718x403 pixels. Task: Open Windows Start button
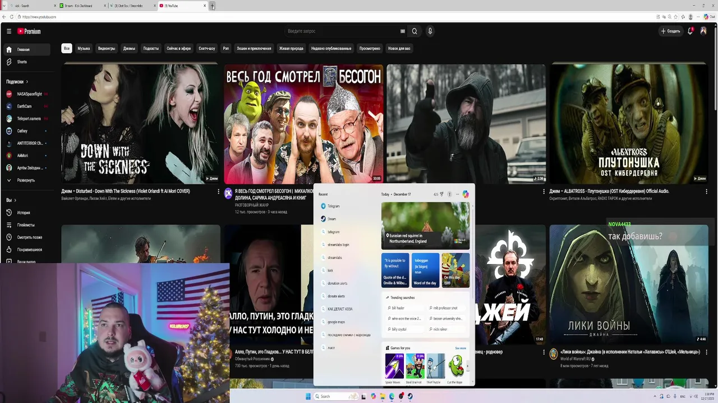pos(308,396)
